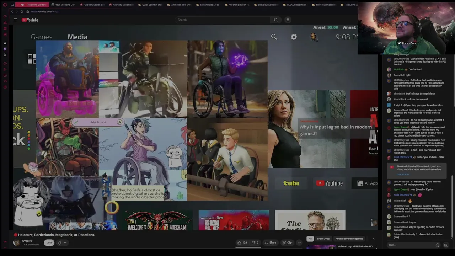Click the Cyael channel name
This screenshot has width=455, height=256.
point(26,241)
